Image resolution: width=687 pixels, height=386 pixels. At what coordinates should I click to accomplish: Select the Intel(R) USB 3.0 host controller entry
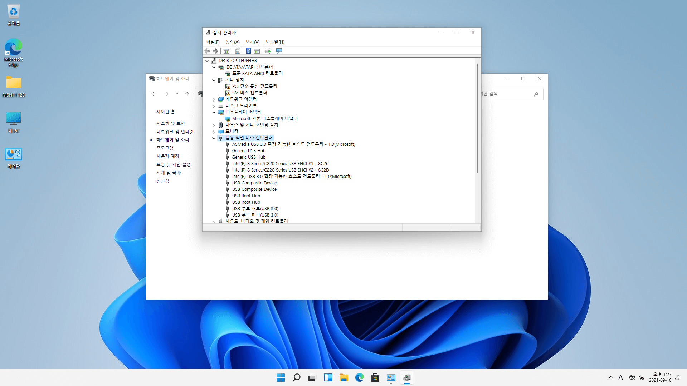pyautogui.click(x=292, y=177)
